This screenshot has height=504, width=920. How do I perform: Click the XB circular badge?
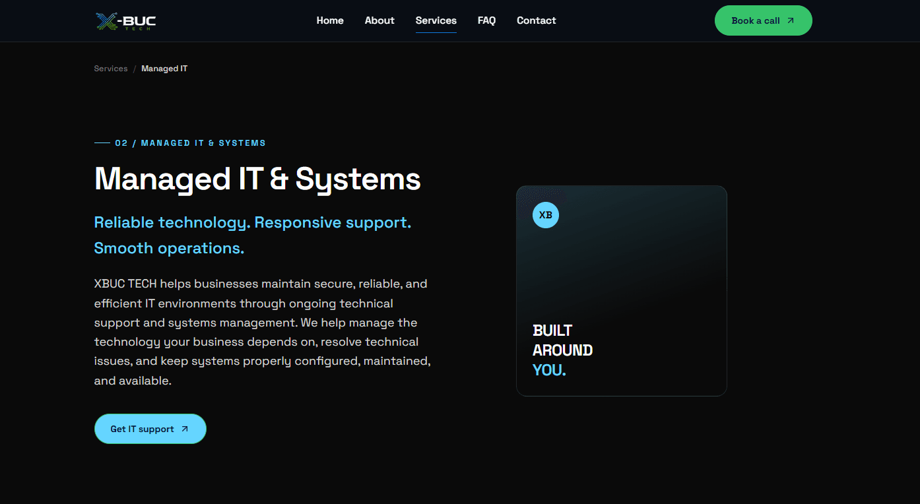point(546,215)
